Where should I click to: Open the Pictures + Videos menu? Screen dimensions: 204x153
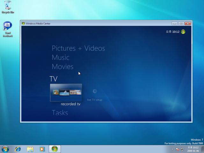pyautogui.click(x=78, y=48)
